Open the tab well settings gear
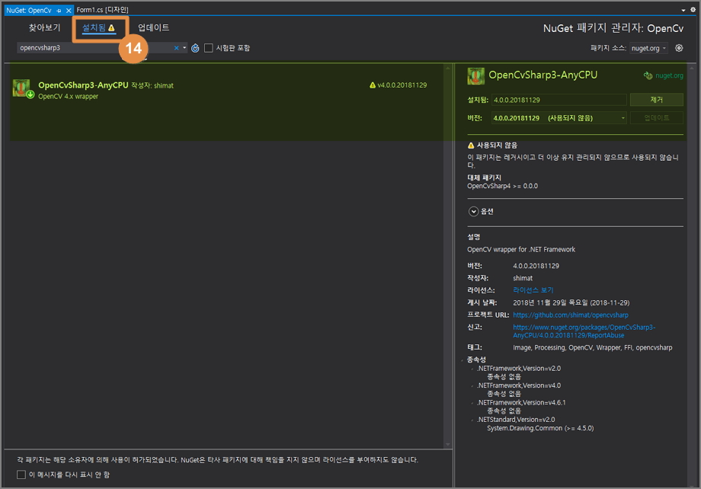701x489 pixels. click(x=693, y=9)
